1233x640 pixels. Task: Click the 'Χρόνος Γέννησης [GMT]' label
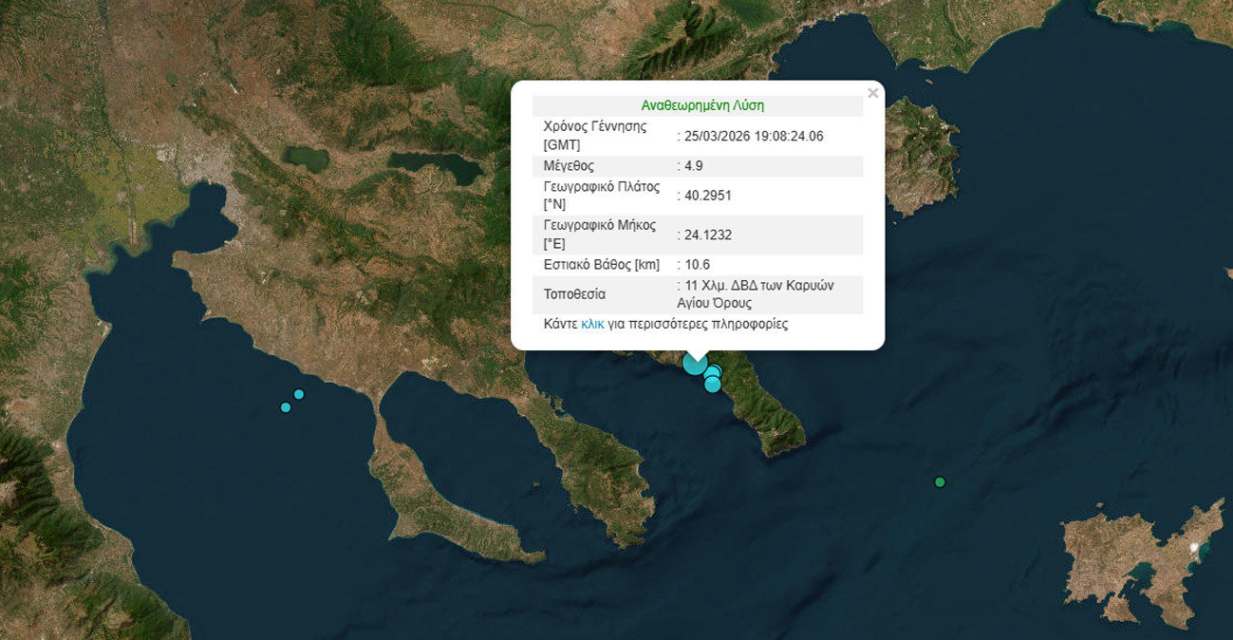(595, 136)
